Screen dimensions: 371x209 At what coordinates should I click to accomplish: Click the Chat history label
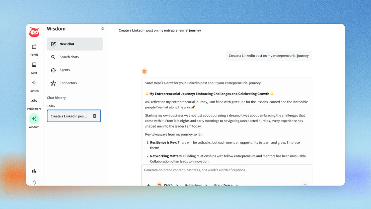(56, 98)
